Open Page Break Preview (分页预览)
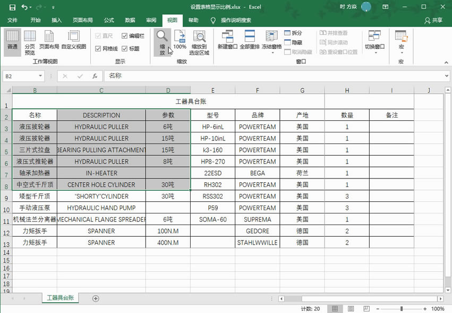Screen dimensions: 452x313 (30, 41)
